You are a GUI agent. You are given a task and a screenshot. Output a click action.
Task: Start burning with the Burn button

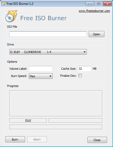point(15,139)
